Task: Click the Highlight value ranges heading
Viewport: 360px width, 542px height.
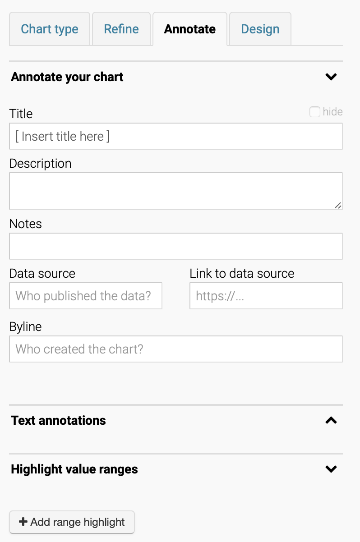Action: click(x=74, y=469)
